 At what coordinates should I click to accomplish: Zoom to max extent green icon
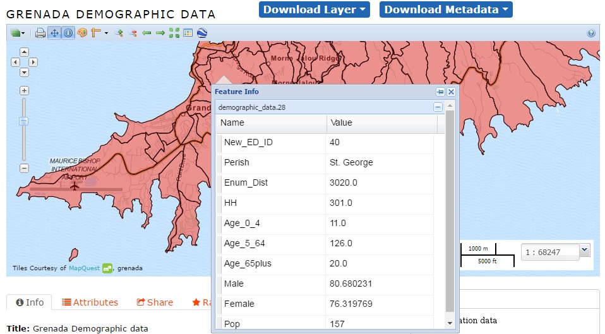(x=174, y=33)
